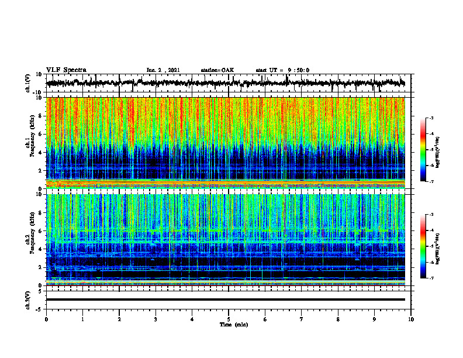Click inside the ch.2 spectrogram panel
463x358 pixels.
pyautogui.click(x=225, y=240)
